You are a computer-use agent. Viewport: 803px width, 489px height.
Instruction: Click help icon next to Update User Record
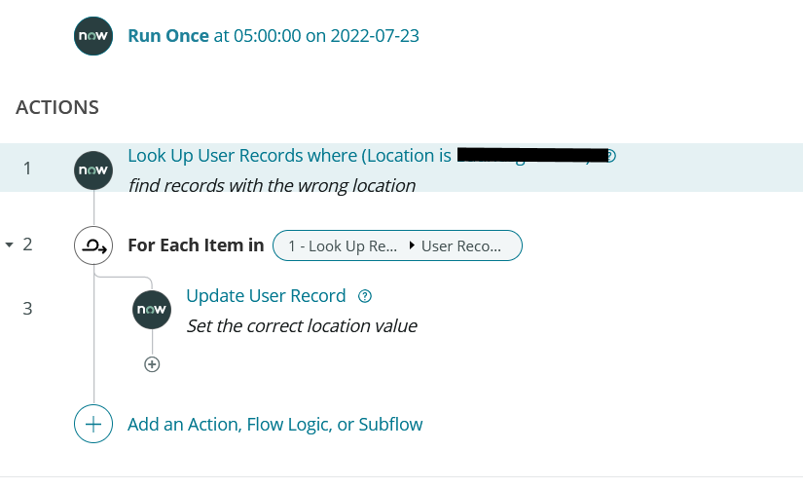(365, 296)
